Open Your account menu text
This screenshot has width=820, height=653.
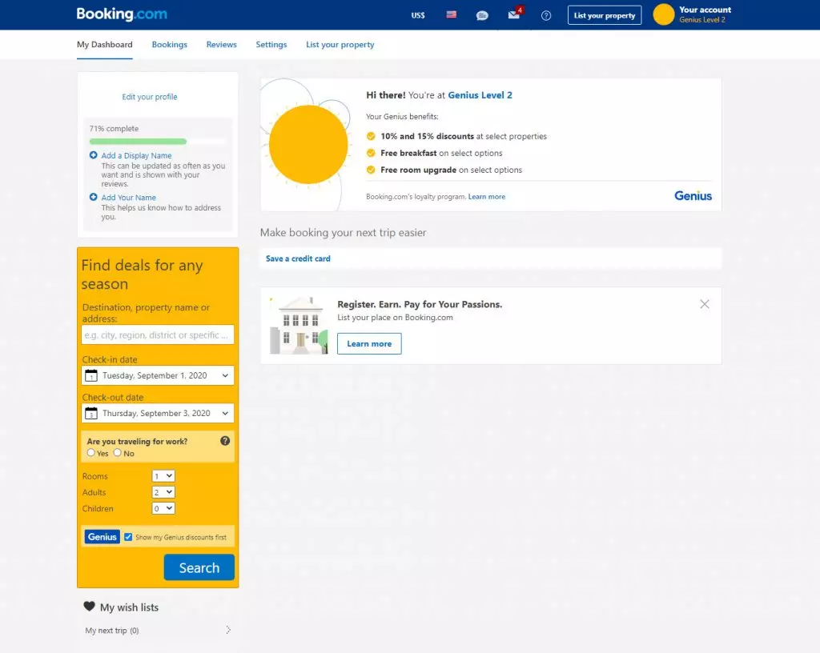(705, 10)
